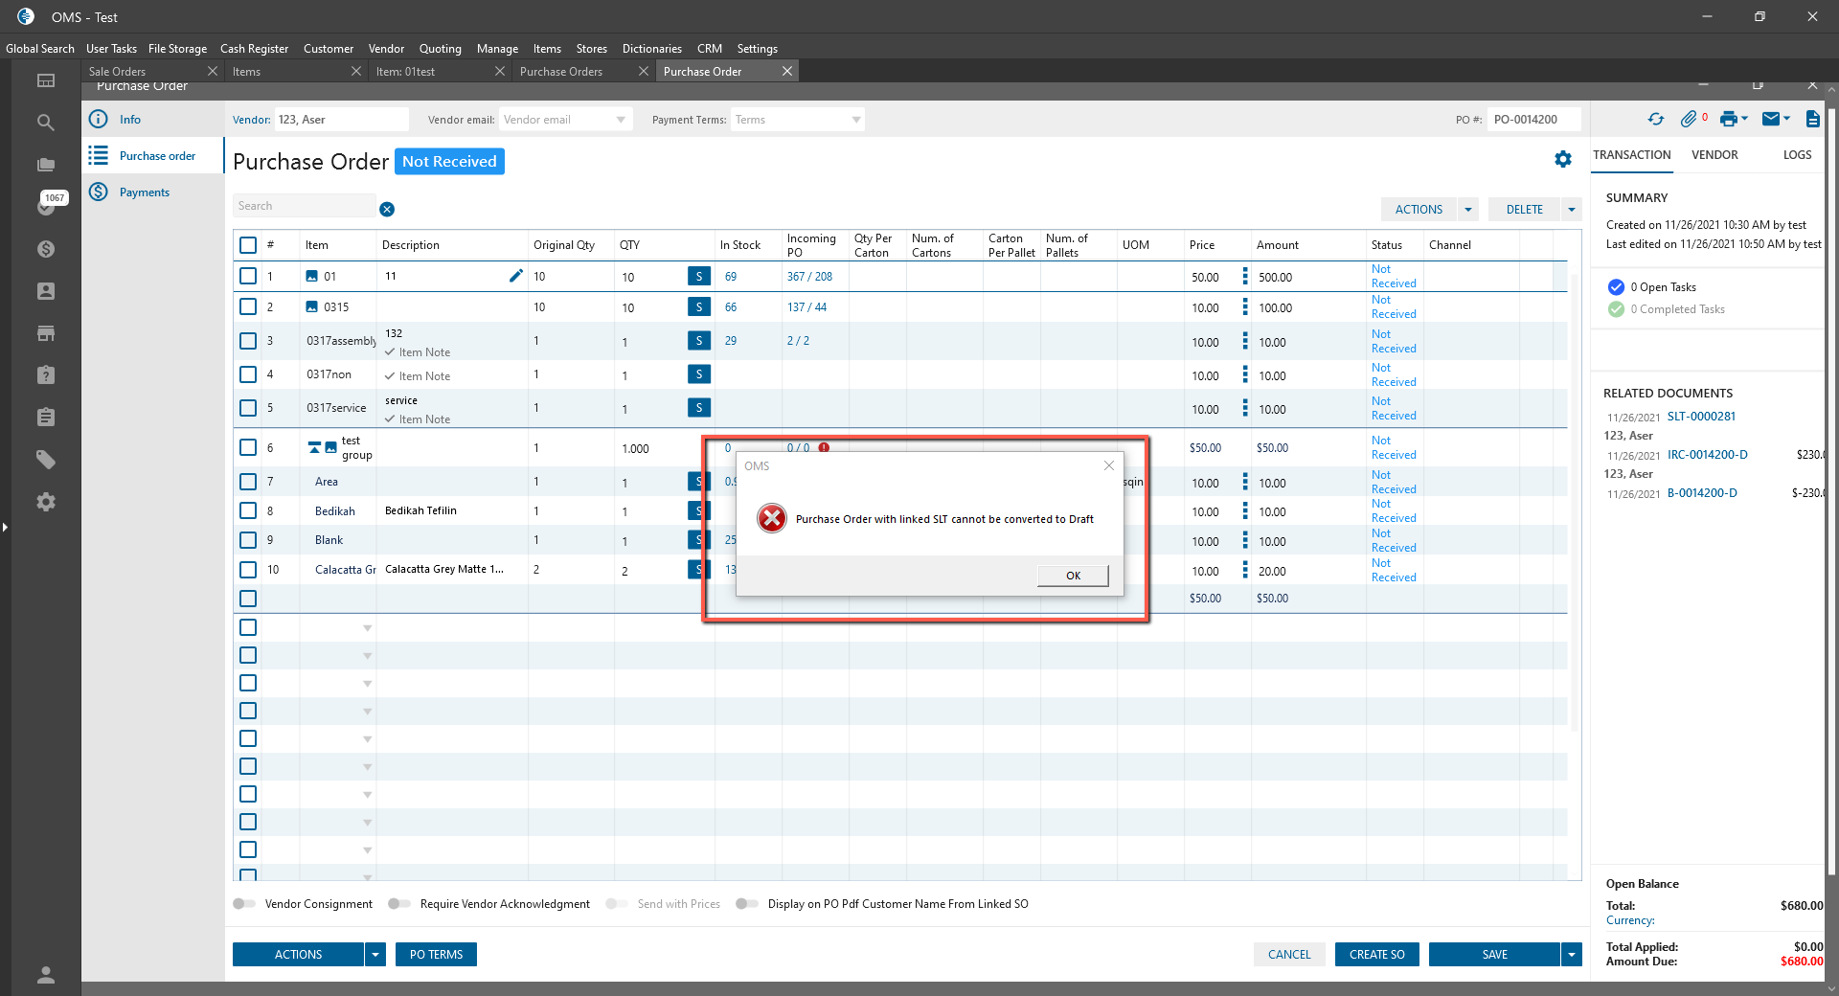Toggle Require Vendor Acknowledgment switch
The height and width of the screenshot is (996, 1839).
point(399,904)
